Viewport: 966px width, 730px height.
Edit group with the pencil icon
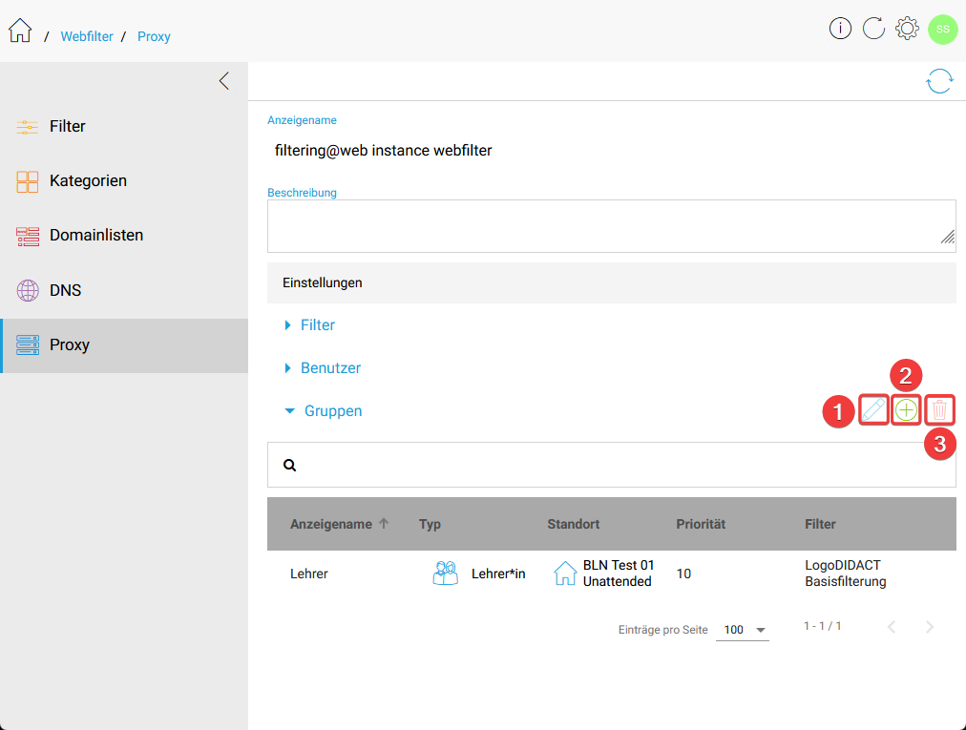pyautogui.click(x=873, y=409)
